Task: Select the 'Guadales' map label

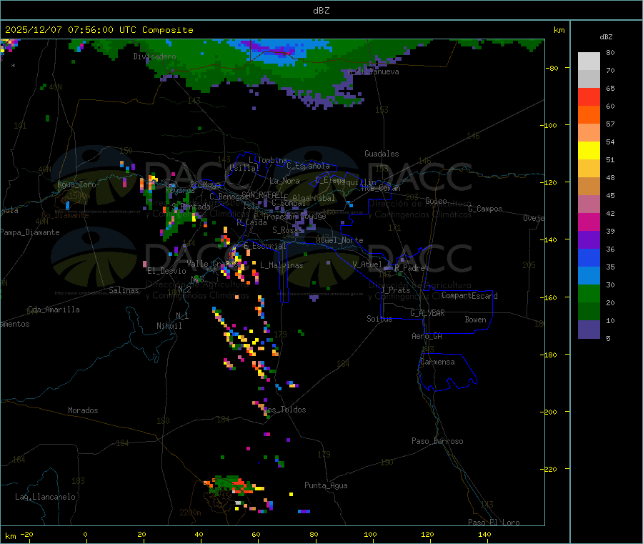Action: click(x=382, y=154)
